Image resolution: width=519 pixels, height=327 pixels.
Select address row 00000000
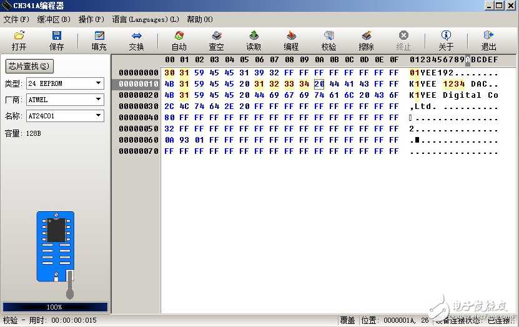click(139, 73)
